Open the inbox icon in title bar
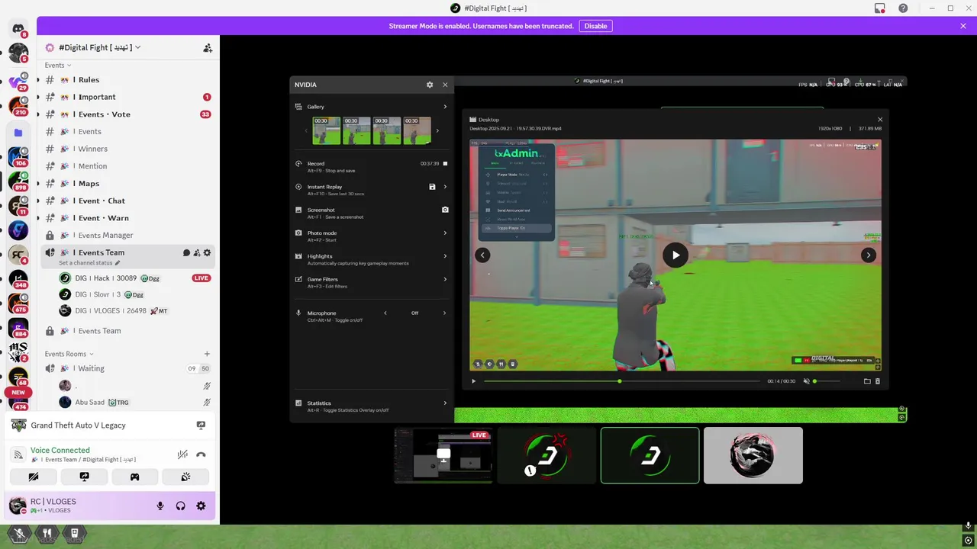This screenshot has width=977, height=549. pyautogui.click(x=880, y=8)
